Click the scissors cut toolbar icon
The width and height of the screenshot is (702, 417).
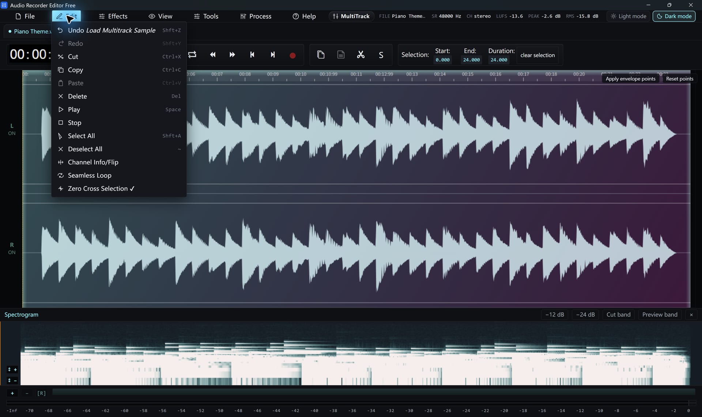pyautogui.click(x=361, y=55)
